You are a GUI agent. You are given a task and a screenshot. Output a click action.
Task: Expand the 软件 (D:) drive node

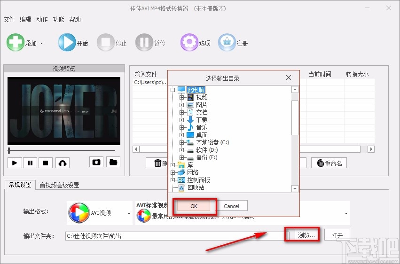[x=181, y=150]
